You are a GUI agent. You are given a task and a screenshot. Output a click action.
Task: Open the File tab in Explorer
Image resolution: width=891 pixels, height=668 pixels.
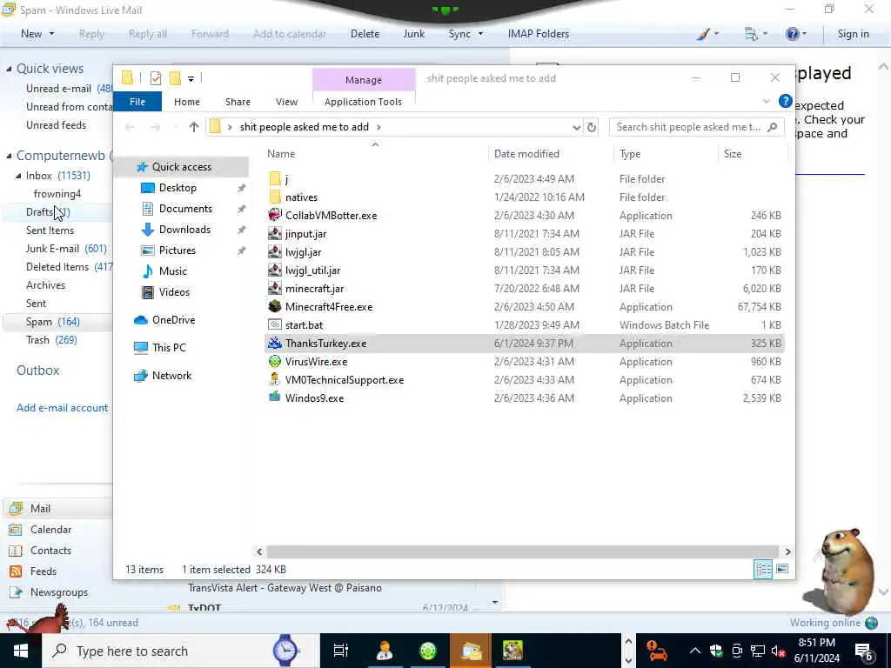click(x=137, y=102)
